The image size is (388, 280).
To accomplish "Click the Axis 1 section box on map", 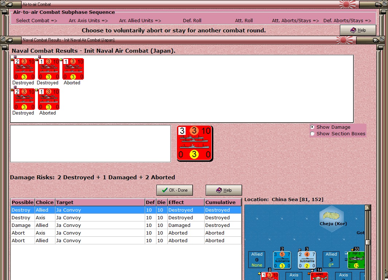I will (x=294, y=276).
